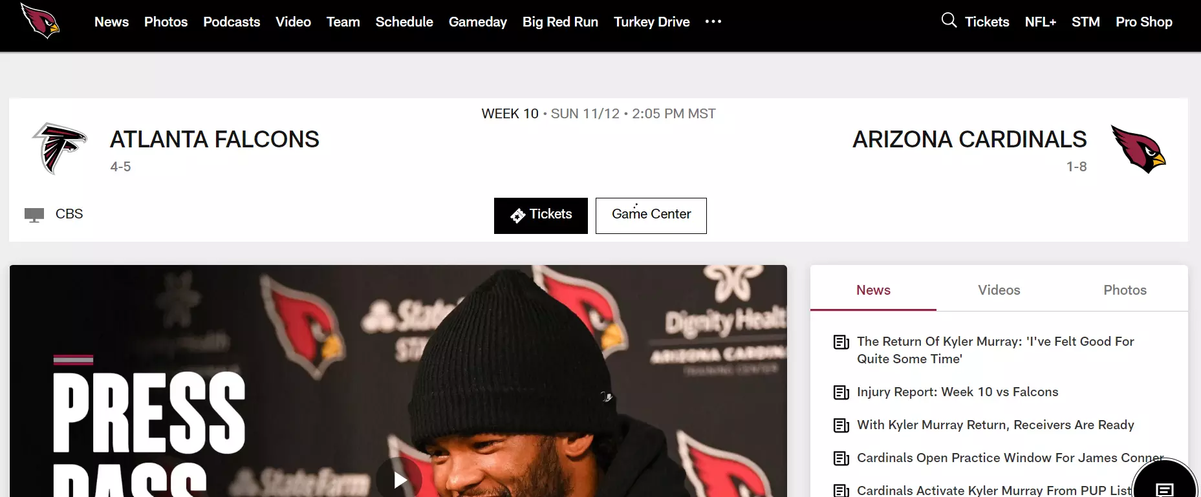Click article icon beside James Conner story

(x=841, y=458)
